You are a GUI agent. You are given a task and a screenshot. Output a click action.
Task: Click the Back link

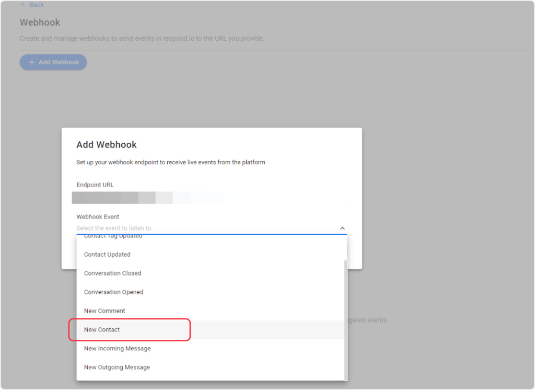coord(36,5)
